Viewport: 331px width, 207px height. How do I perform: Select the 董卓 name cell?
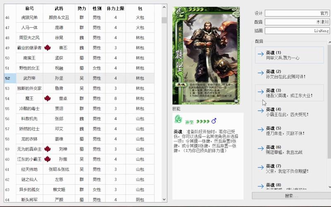[59, 99]
